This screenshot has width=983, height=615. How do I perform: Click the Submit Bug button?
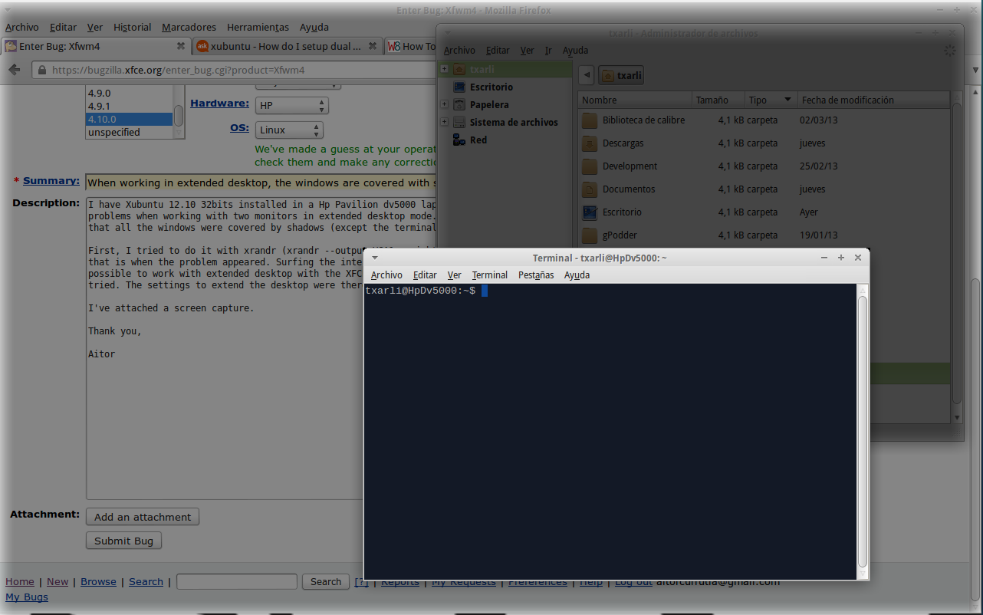(123, 541)
